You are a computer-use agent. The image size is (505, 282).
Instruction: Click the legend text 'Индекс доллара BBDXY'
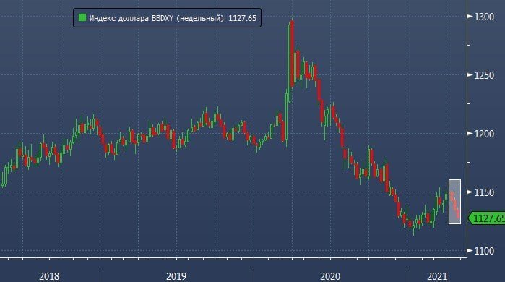131,18
